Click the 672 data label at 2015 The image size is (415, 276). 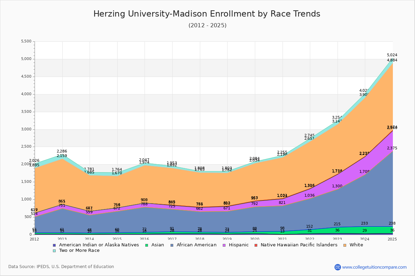117,208
